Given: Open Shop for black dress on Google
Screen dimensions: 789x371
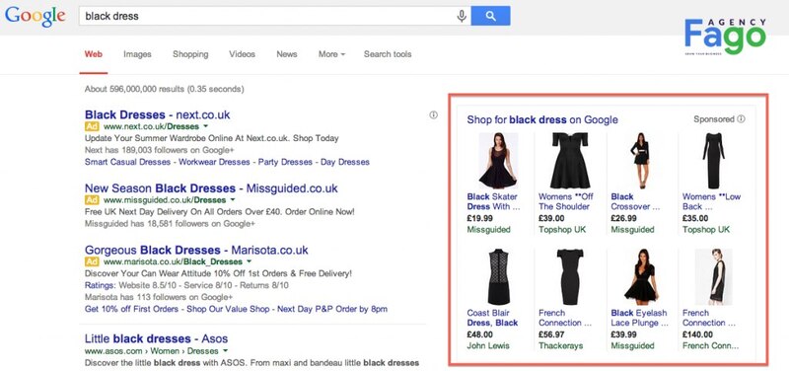Looking at the screenshot, I should pos(541,119).
